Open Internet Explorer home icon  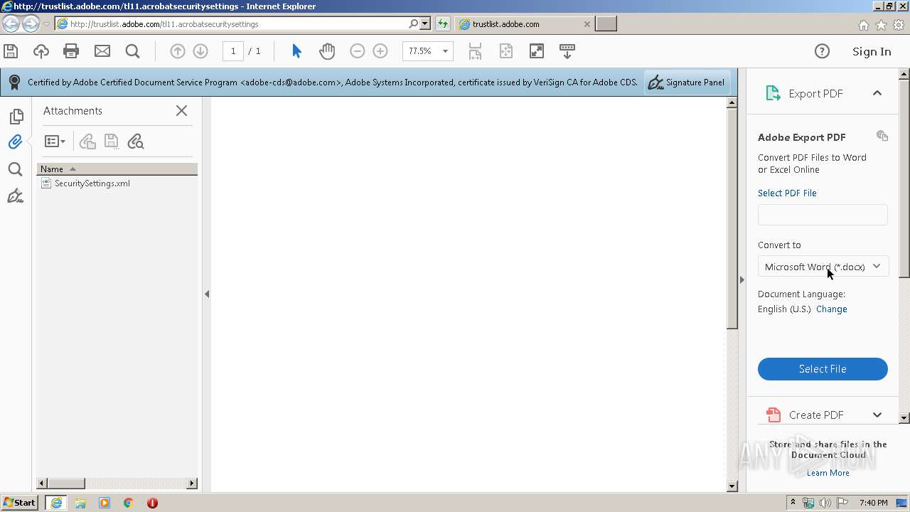[863, 25]
